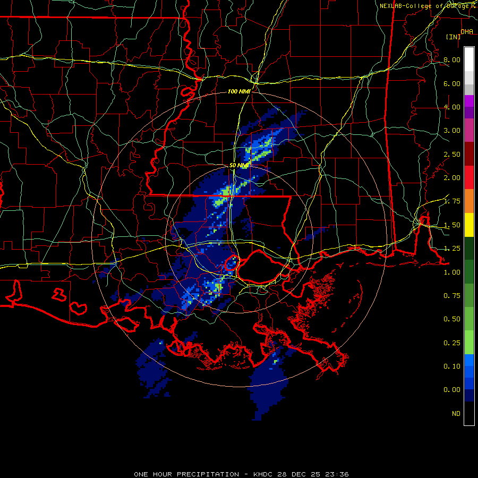The width and height of the screenshot is (478, 478).
Task: Select the "4.00" legend value
Action: pos(452,107)
